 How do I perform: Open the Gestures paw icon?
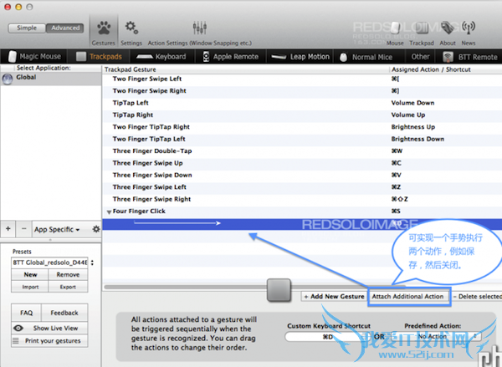[104, 28]
